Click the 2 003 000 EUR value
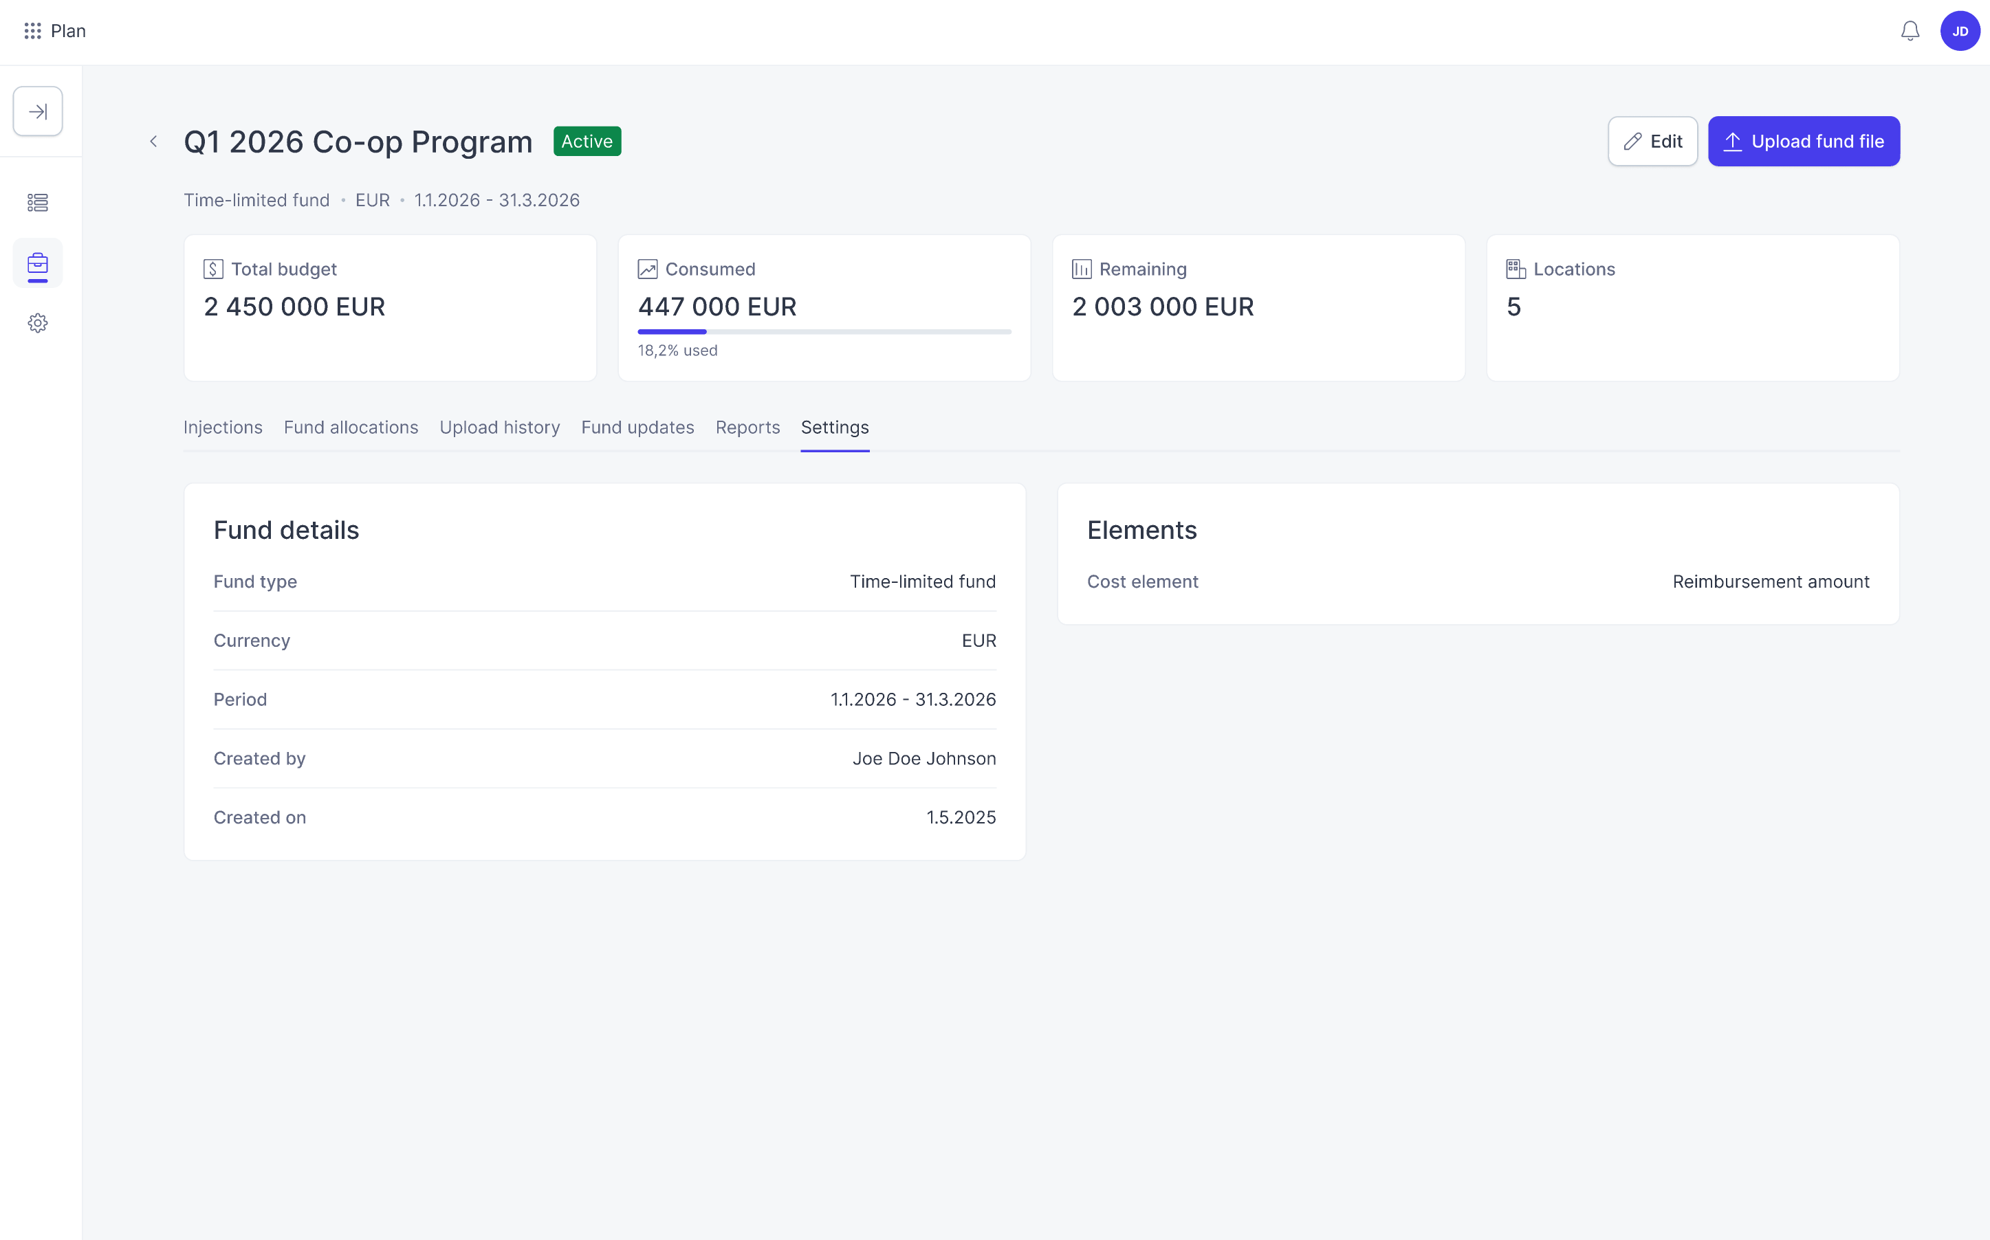 (1162, 307)
